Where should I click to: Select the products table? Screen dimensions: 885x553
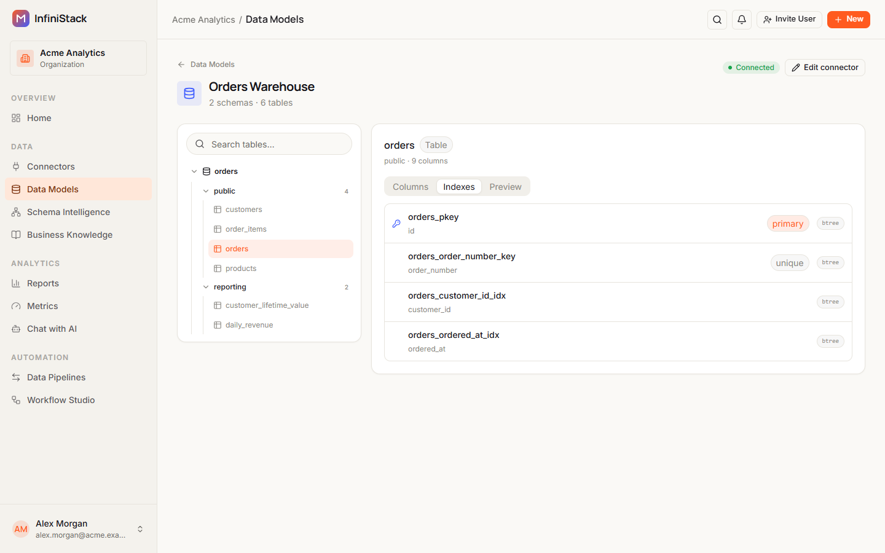point(281,269)
